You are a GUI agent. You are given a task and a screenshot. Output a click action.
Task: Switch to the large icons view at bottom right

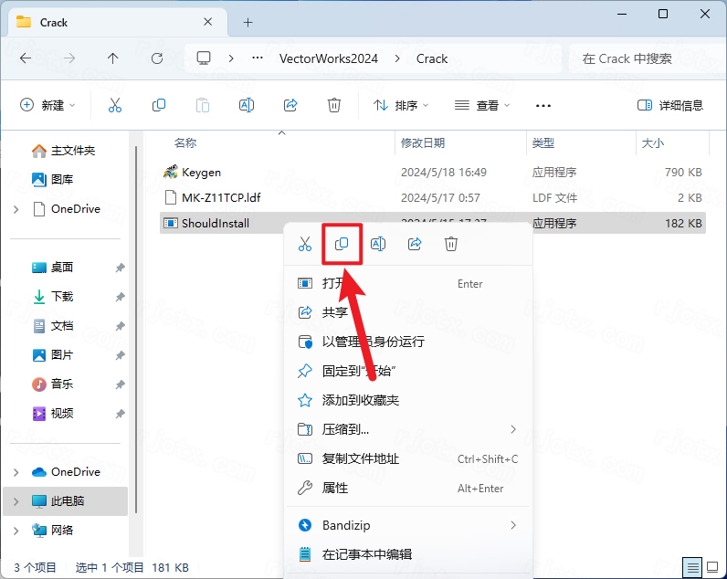[x=713, y=567]
